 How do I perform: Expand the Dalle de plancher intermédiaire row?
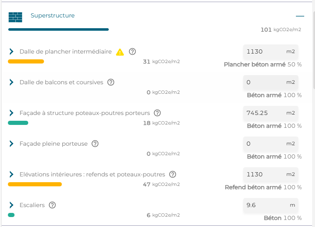tap(12, 51)
